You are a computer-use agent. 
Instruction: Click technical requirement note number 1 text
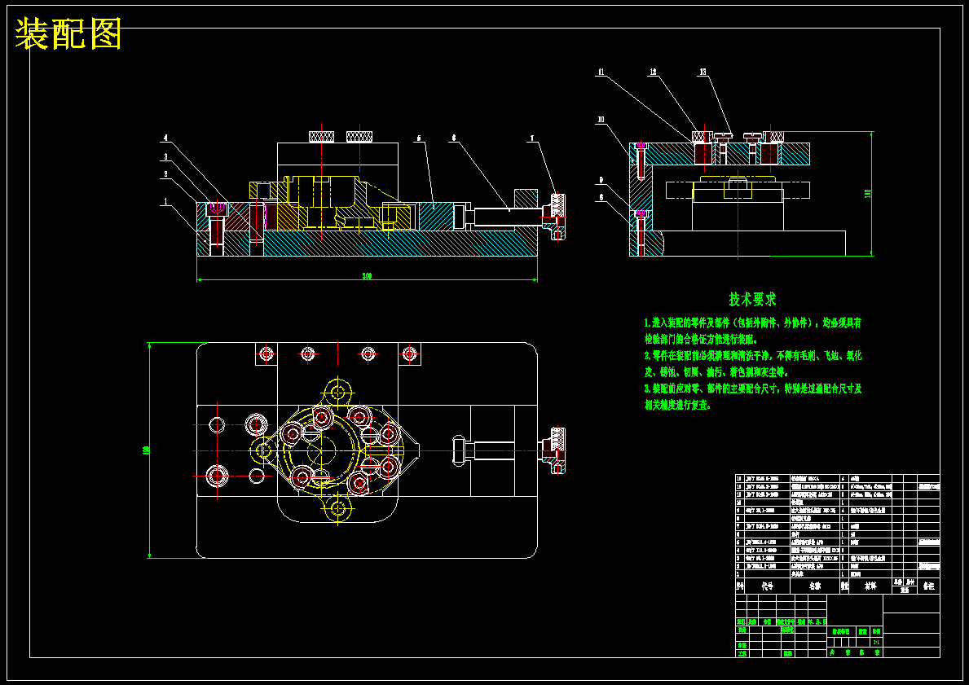(x=752, y=331)
